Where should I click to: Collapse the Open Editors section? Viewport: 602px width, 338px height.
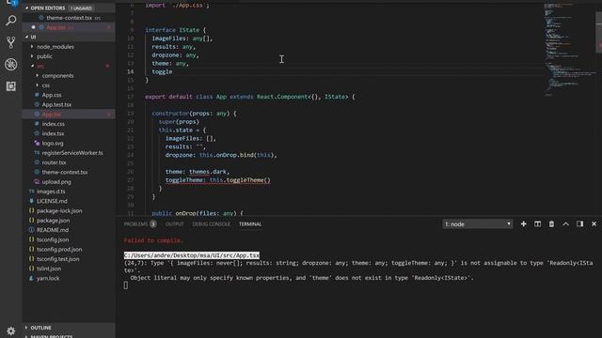(x=48, y=8)
